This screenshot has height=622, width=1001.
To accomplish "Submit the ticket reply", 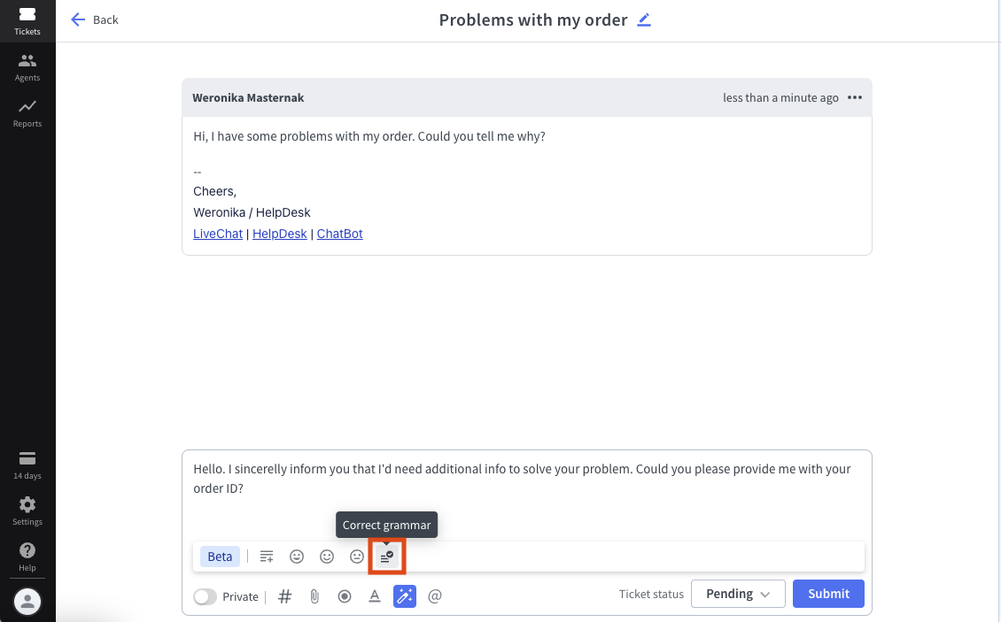I will (828, 594).
